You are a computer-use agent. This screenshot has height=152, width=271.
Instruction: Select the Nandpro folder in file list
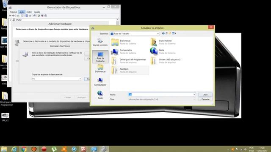[130, 70]
